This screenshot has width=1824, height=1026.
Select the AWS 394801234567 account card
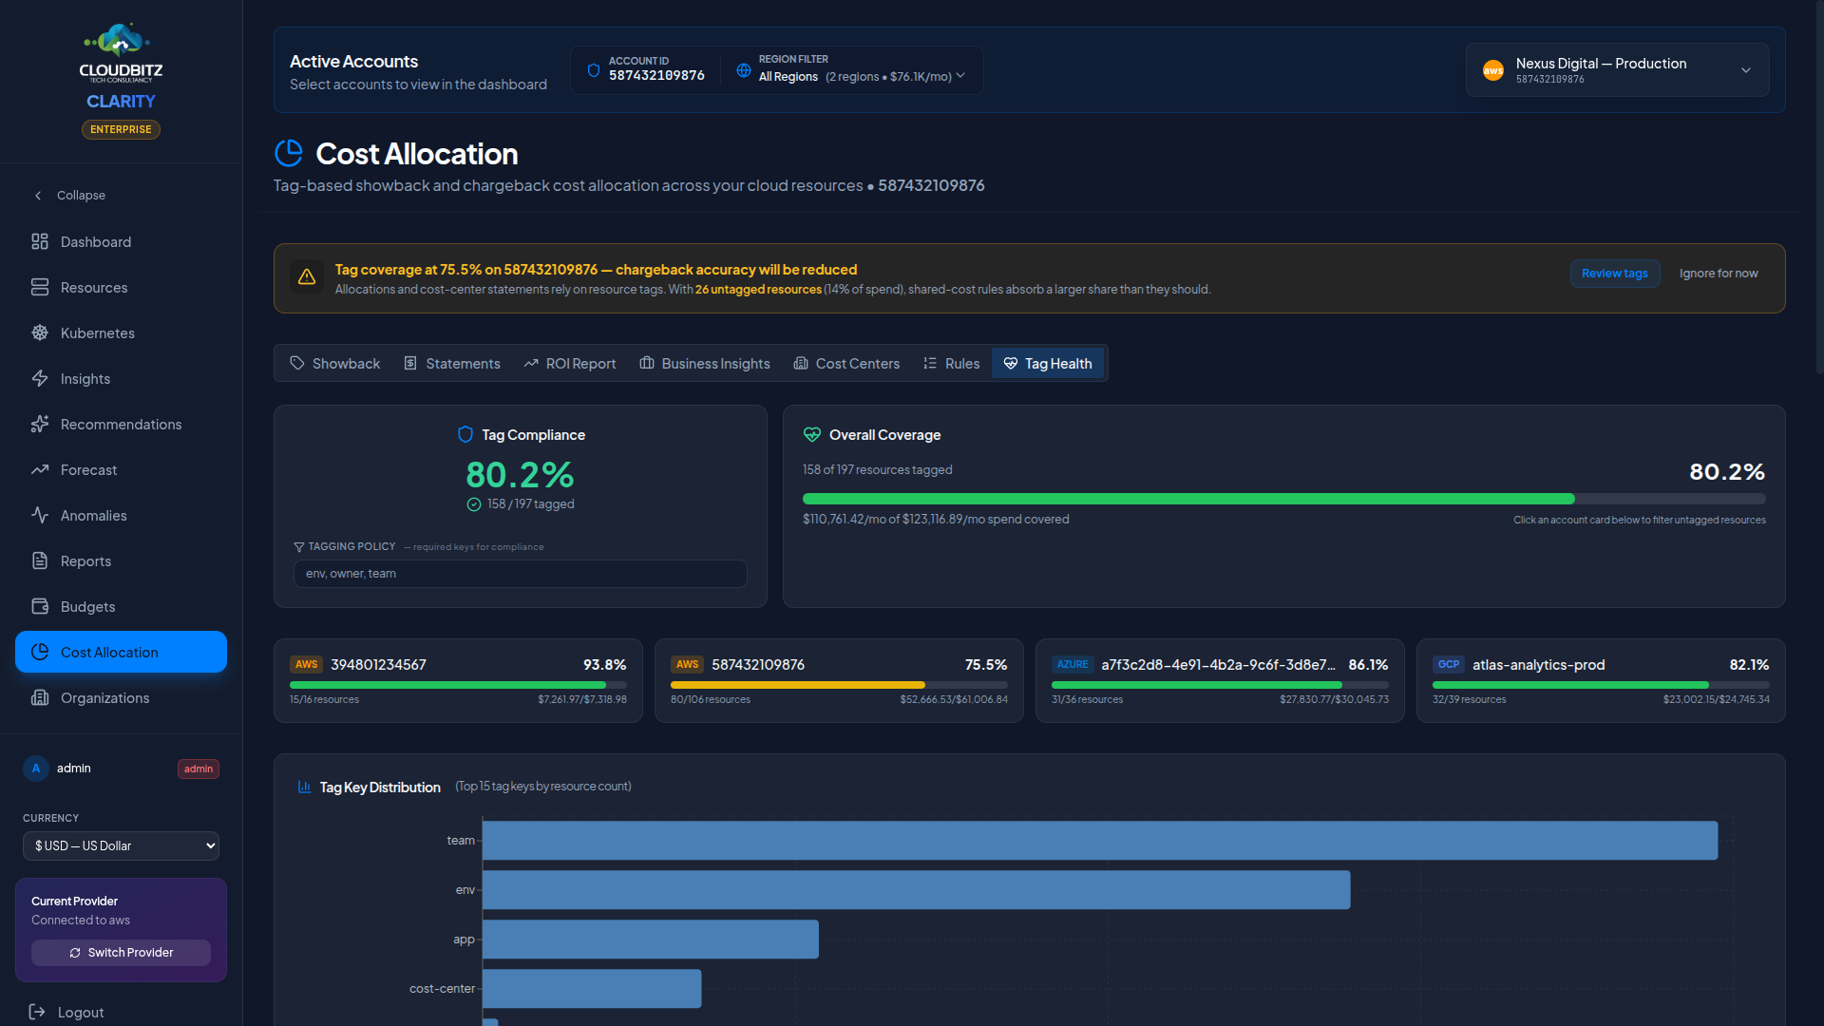click(x=458, y=681)
